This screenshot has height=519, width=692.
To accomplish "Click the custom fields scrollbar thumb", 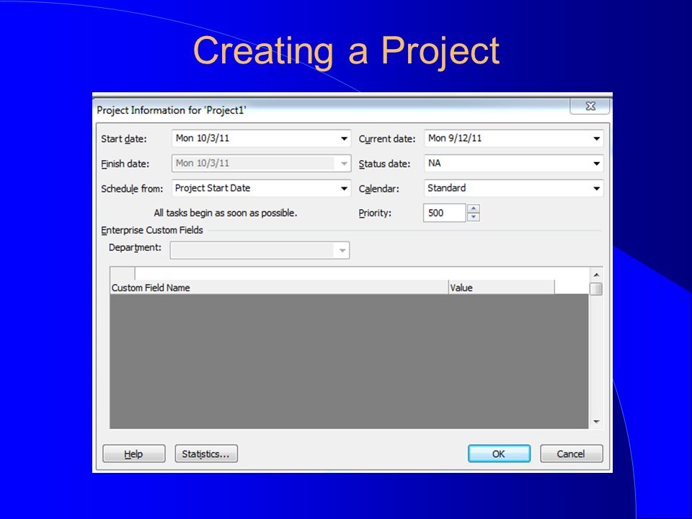I will [x=596, y=288].
